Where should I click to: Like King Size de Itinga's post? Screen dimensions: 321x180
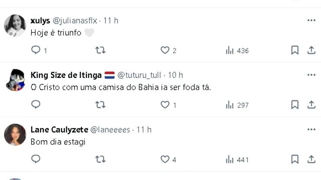tap(165, 104)
